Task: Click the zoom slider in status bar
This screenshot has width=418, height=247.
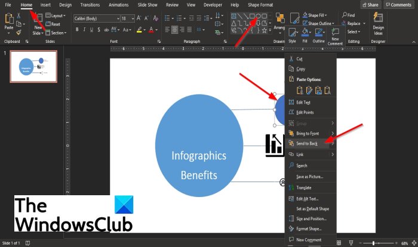Action: (x=373, y=243)
